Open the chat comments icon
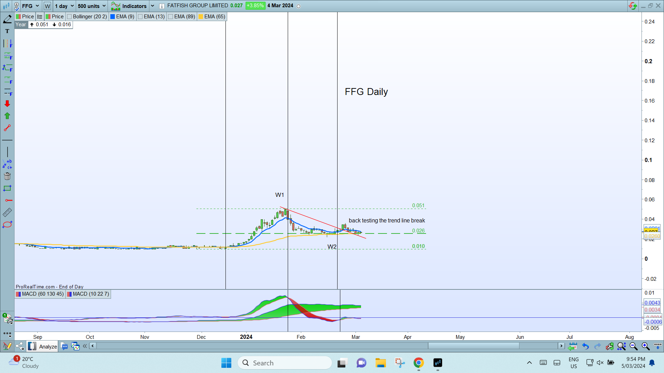 click(64, 346)
